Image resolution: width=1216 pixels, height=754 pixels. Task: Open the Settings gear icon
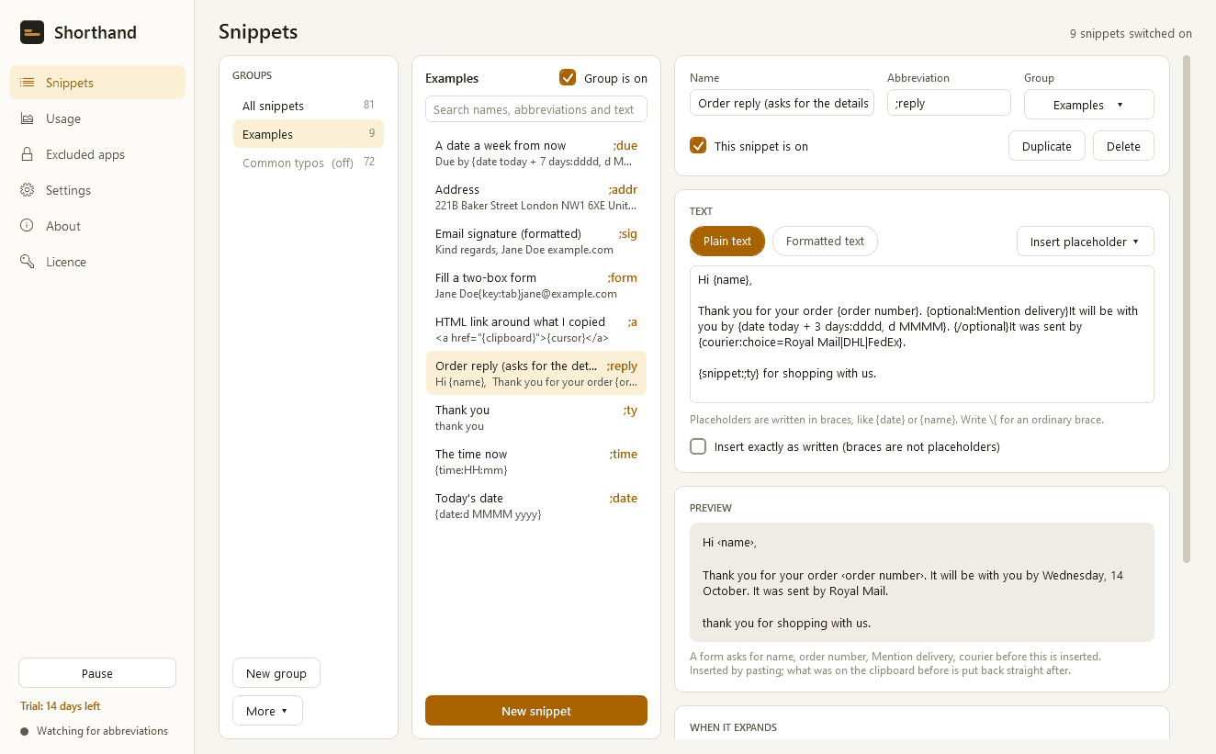click(28, 190)
